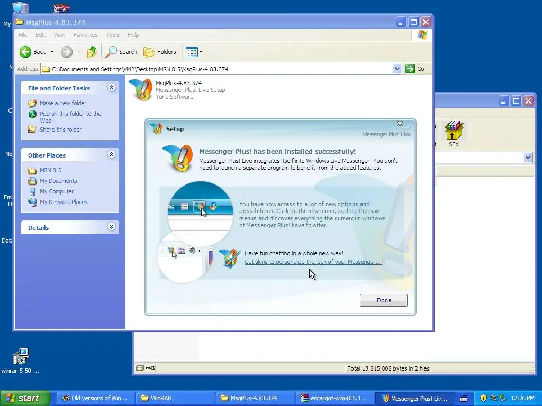Viewport: 542px width, 406px height.
Task: Click the Forward arrow icon
Action: [67, 52]
